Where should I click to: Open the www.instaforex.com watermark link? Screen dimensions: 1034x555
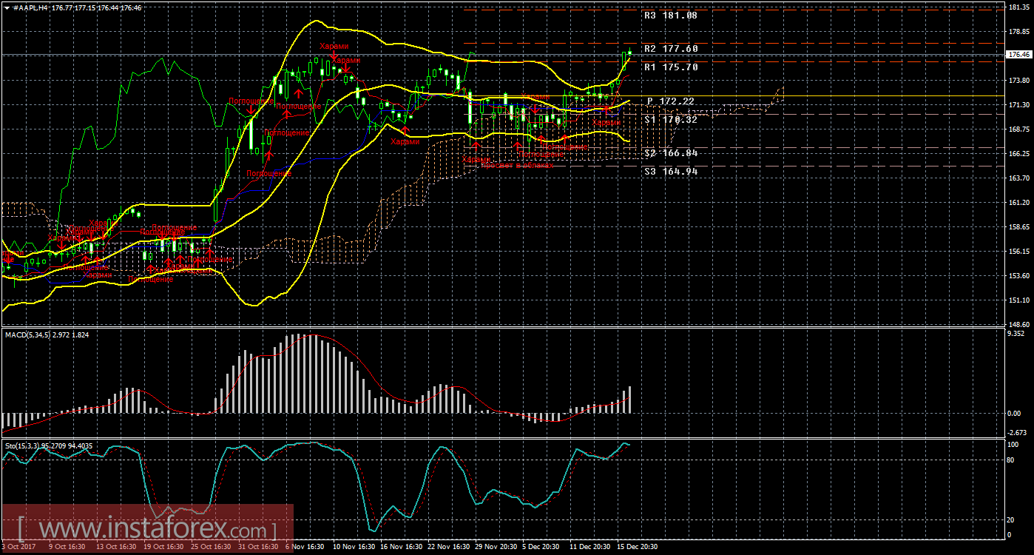[x=146, y=530]
